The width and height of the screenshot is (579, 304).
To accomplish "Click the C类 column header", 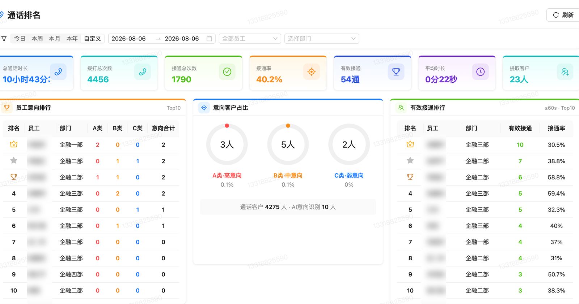I will click(x=138, y=128).
